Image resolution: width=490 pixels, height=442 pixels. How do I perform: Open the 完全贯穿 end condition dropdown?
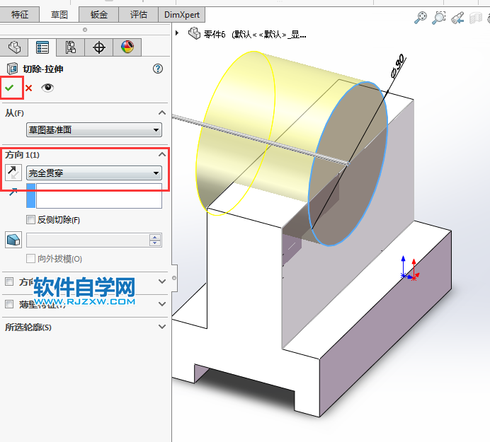pos(94,173)
